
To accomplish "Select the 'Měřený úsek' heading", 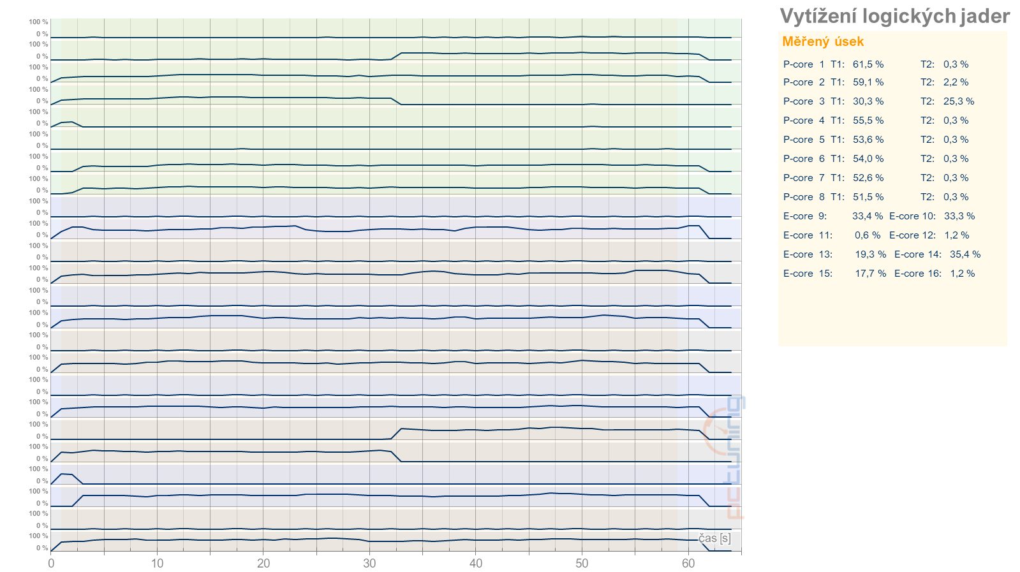I will 823,41.
